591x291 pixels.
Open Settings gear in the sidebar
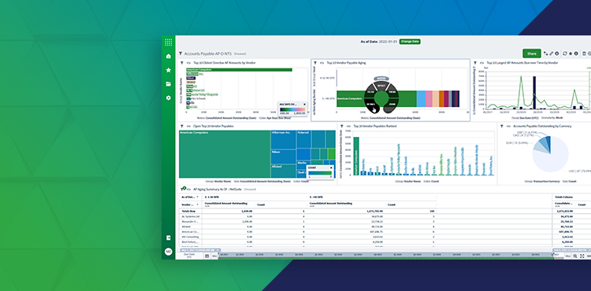[x=169, y=98]
